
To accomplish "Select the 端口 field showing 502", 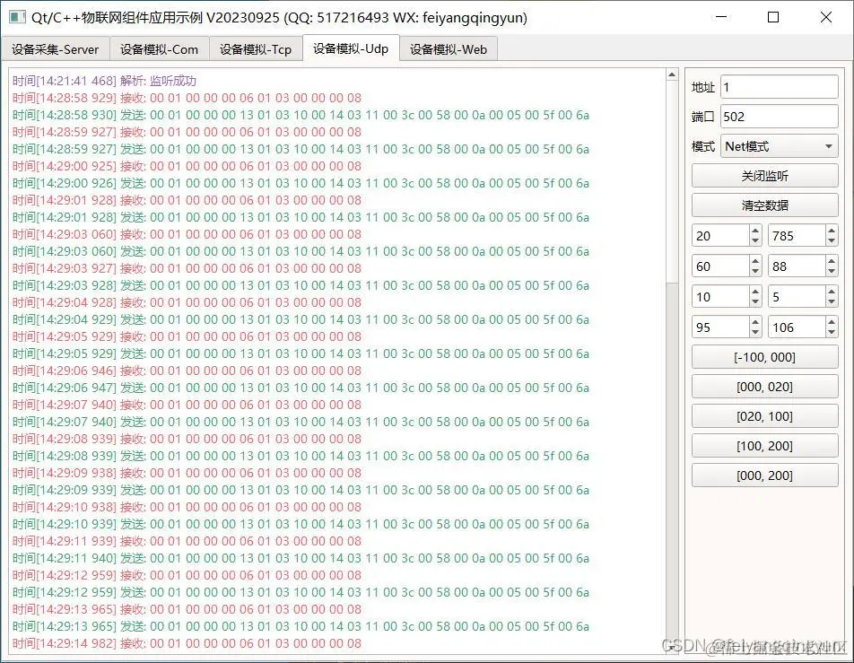I will [x=776, y=116].
